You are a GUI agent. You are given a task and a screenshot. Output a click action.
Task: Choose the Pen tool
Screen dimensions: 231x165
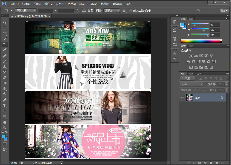(5, 100)
